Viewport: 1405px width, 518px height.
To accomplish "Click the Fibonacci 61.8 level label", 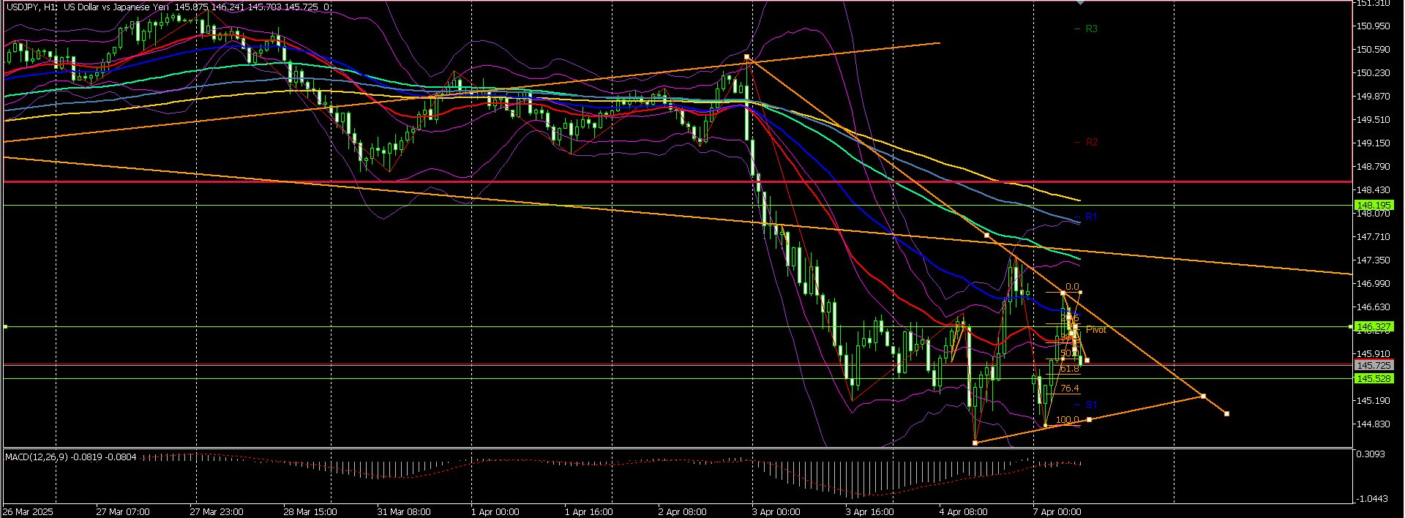I will coord(1069,369).
